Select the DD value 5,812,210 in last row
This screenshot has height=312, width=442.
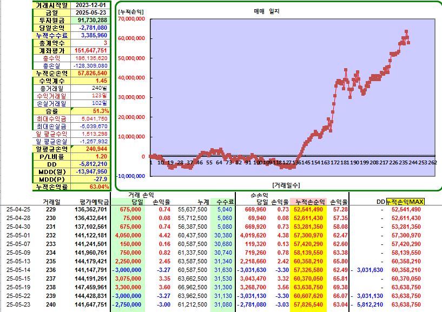[x=370, y=304]
